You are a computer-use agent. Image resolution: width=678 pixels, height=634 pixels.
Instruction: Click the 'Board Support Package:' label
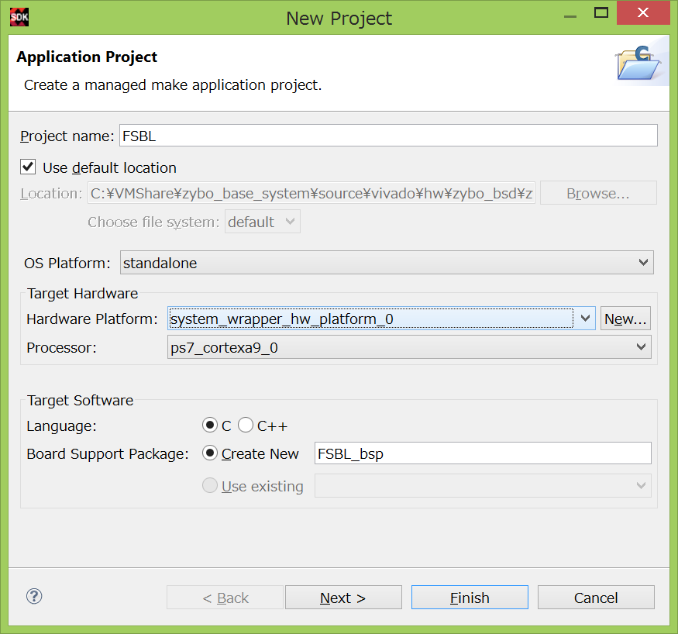click(x=108, y=454)
